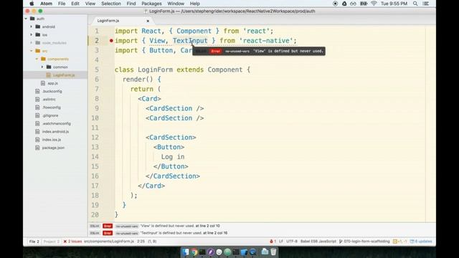Collapse the components folder
Screen dimensions: 459x258
point(37,59)
